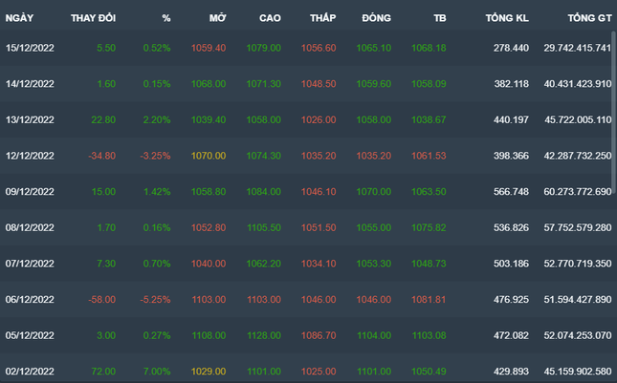
Task: Select the THẤP column header
Action: pos(322,18)
